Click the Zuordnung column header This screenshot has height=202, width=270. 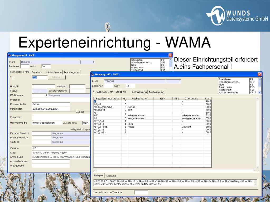[x=192, y=98]
